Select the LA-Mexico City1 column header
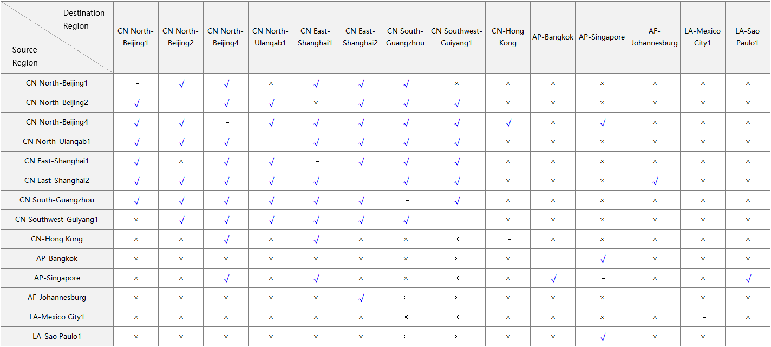Screen dimensions: 771x347 [x=703, y=37]
